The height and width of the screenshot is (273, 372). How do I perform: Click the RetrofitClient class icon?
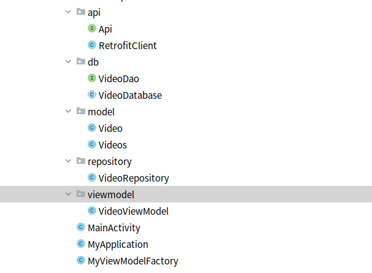coord(92,45)
